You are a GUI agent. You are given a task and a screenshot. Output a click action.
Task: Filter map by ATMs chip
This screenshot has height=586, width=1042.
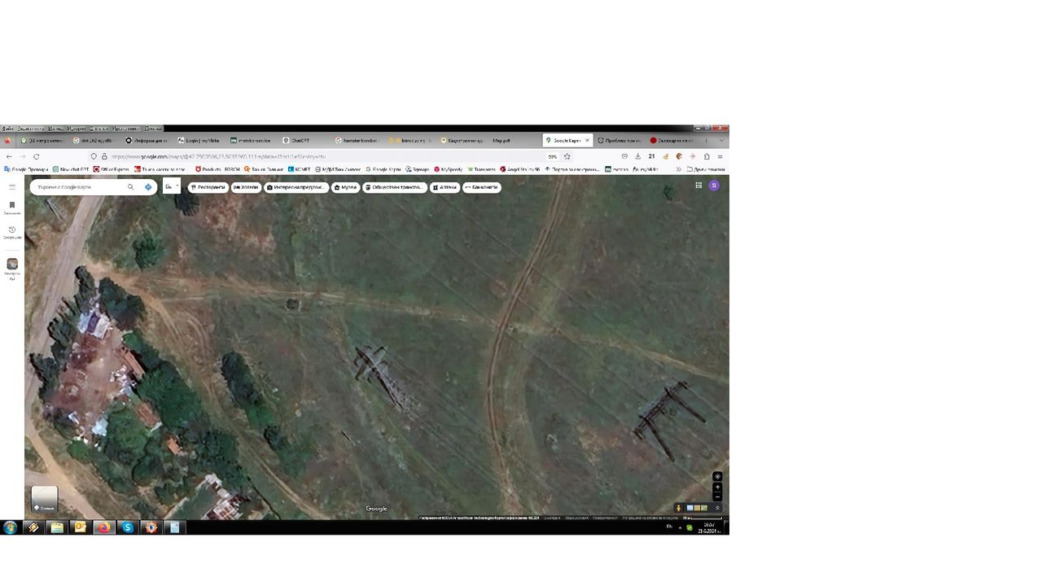pos(482,187)
